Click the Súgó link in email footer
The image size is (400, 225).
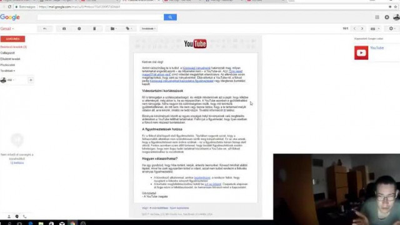pyautogui.click(x=145, y=208)
